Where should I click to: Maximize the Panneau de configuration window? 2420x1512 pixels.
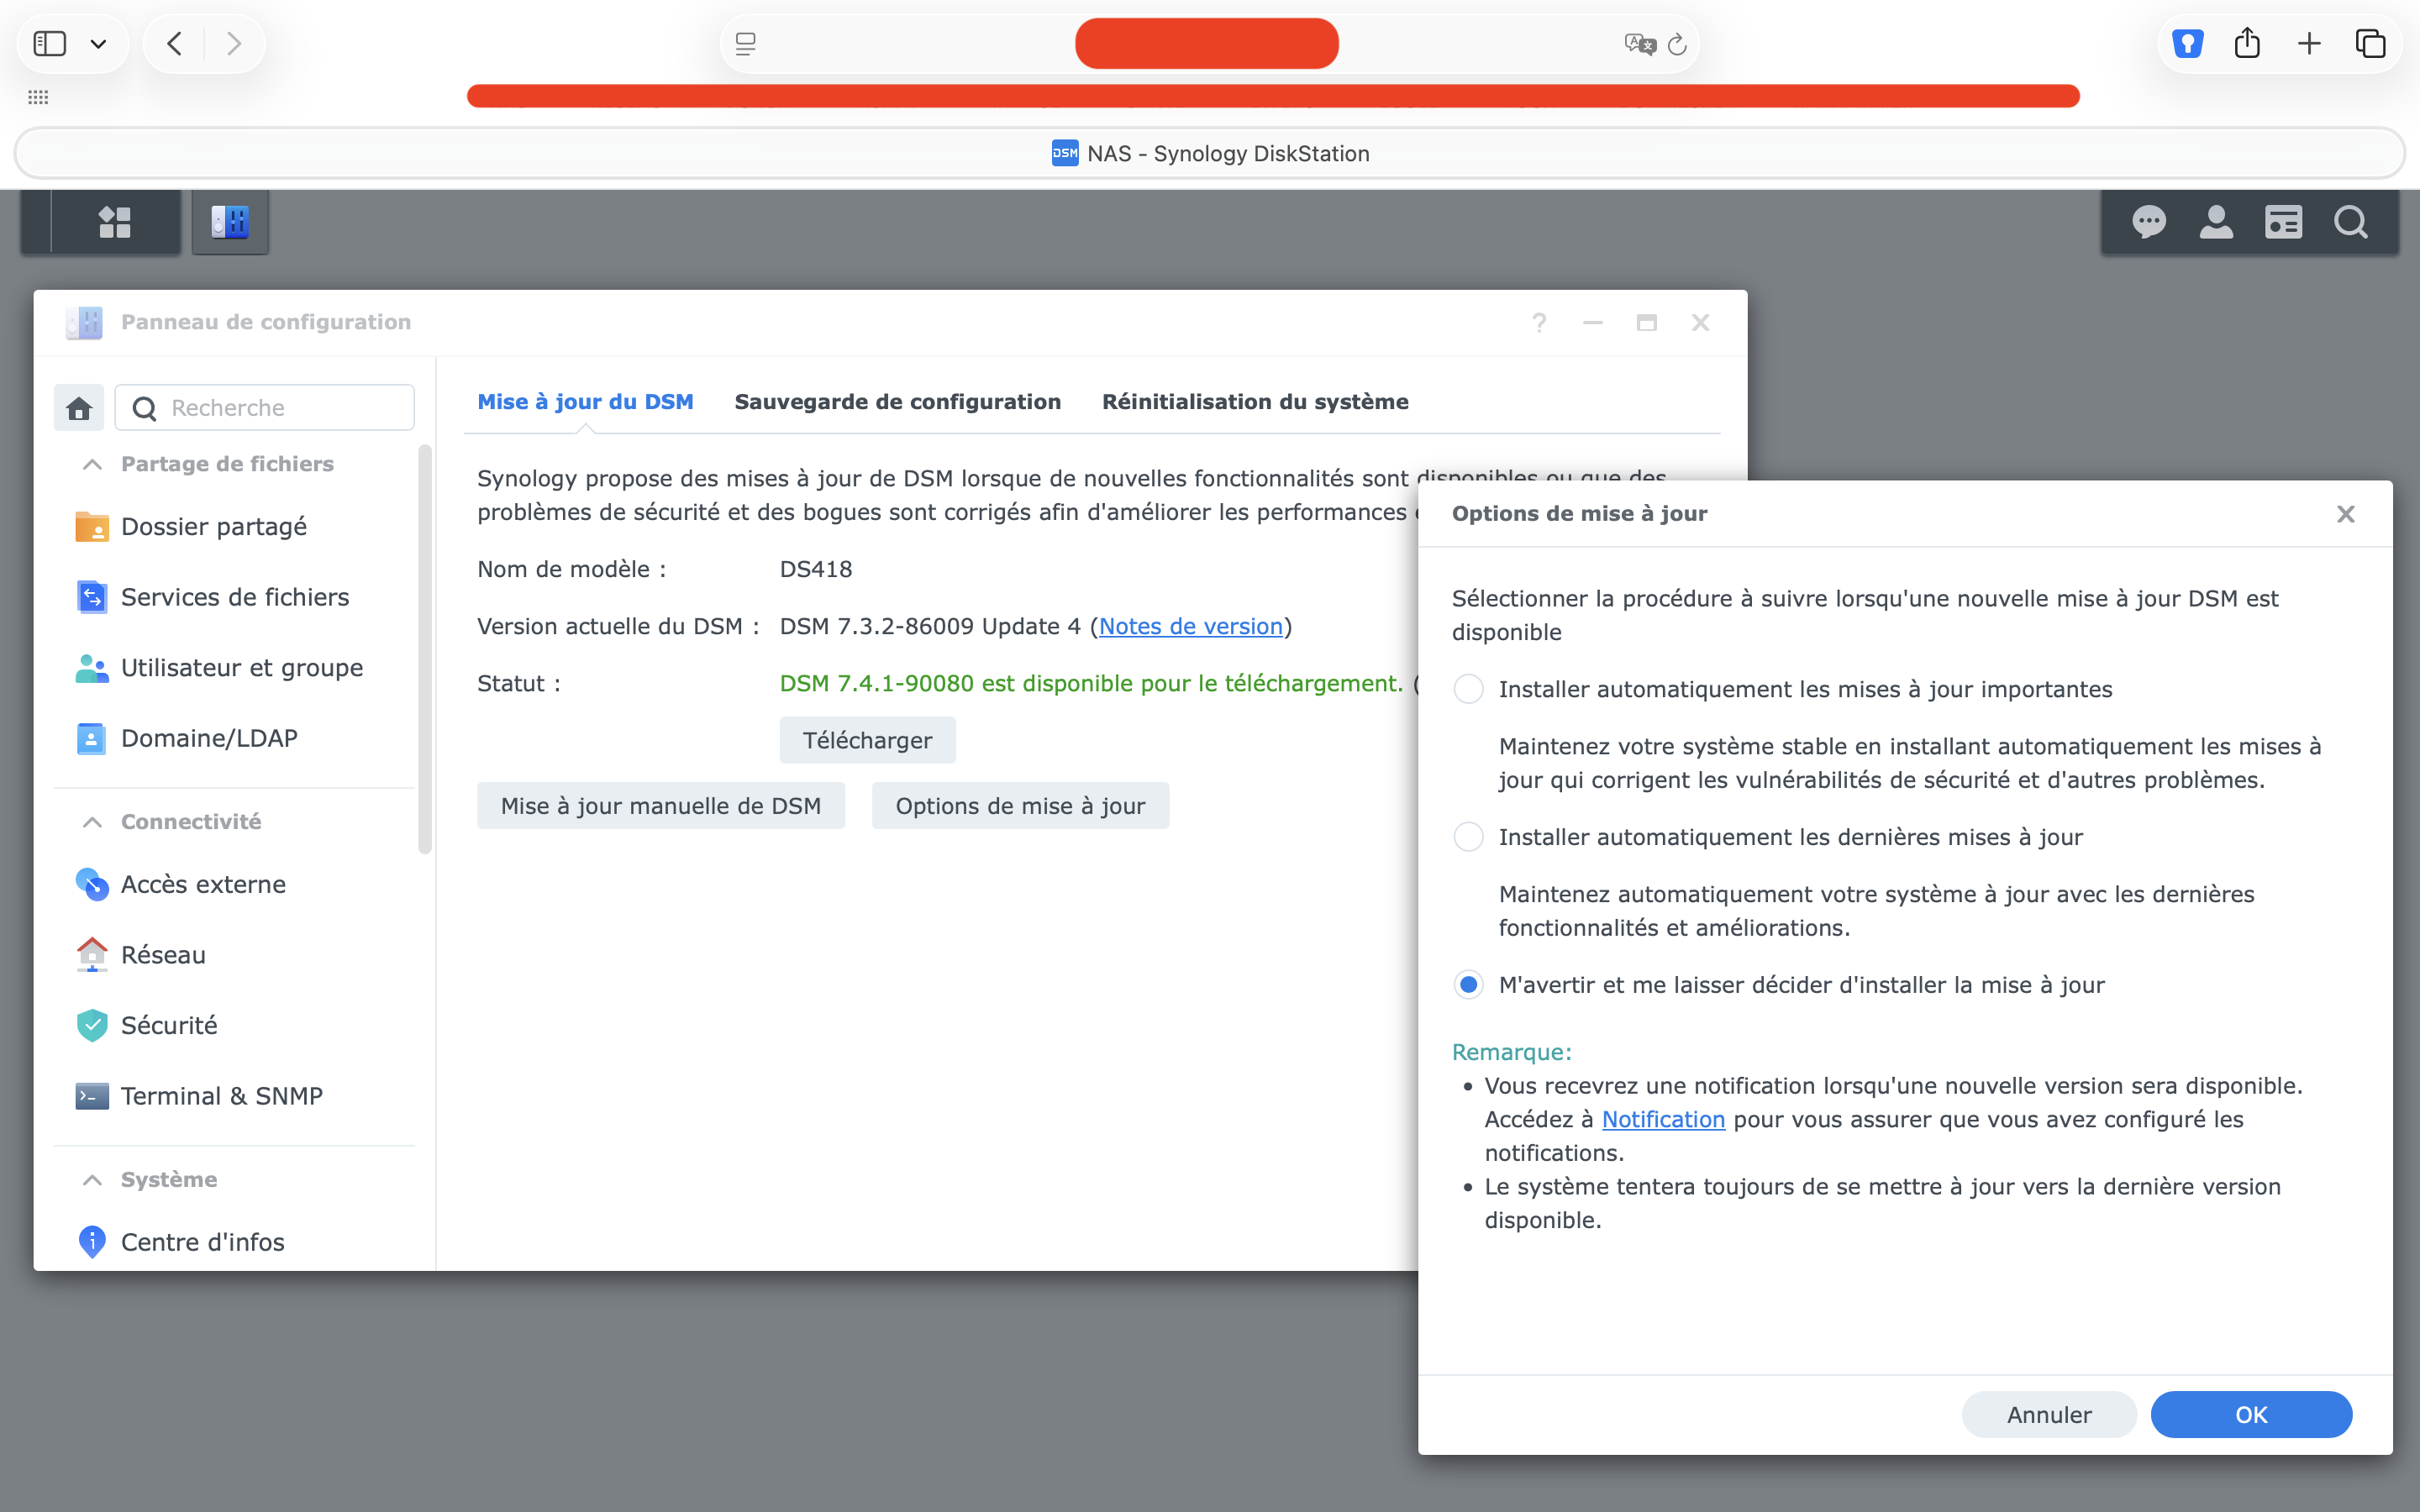(1646, 322)
